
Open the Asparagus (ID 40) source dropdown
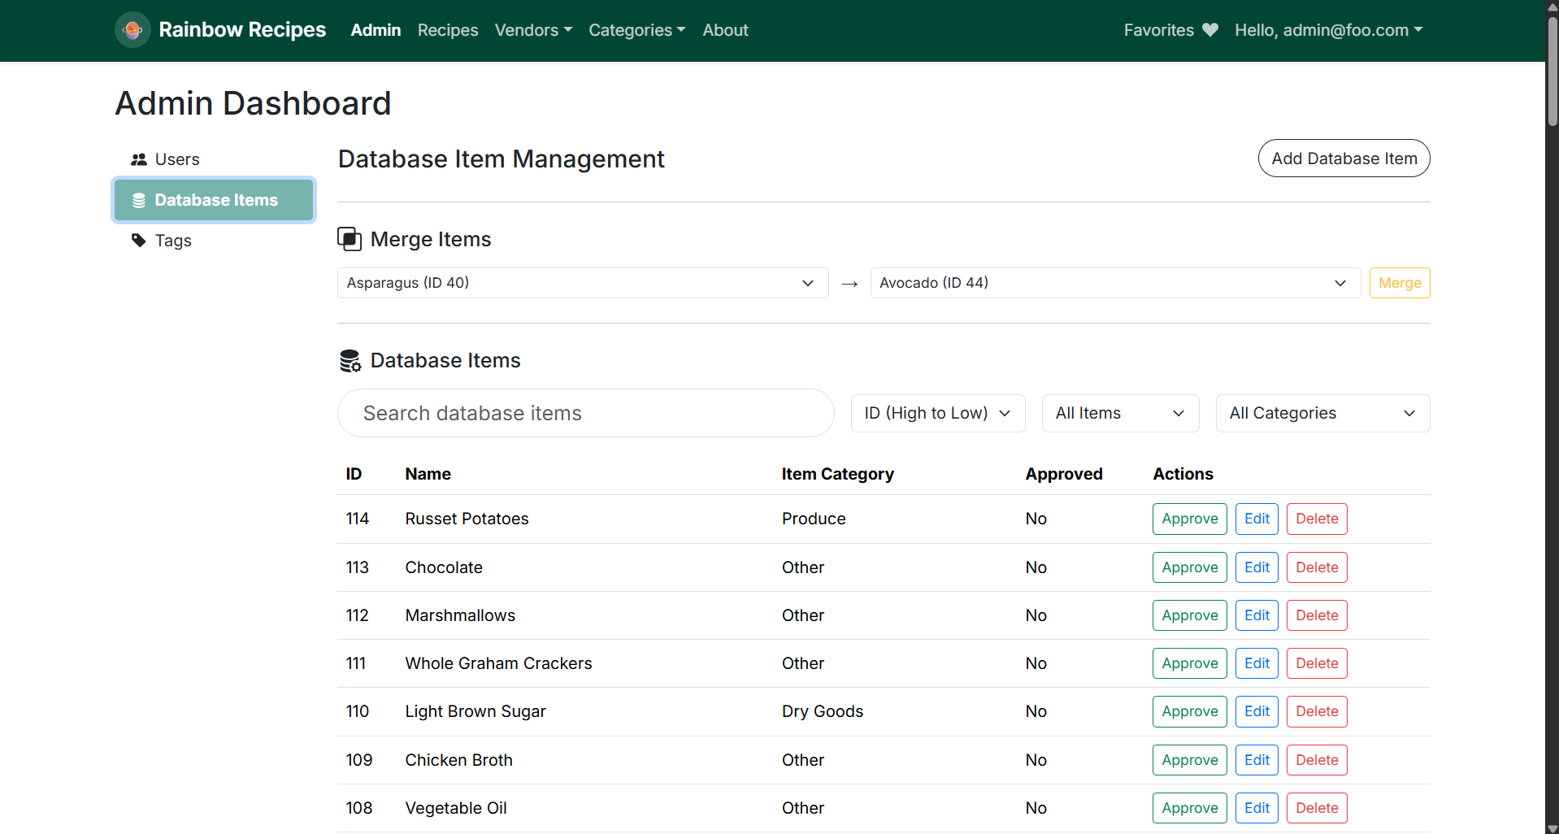tap(582, 283)
